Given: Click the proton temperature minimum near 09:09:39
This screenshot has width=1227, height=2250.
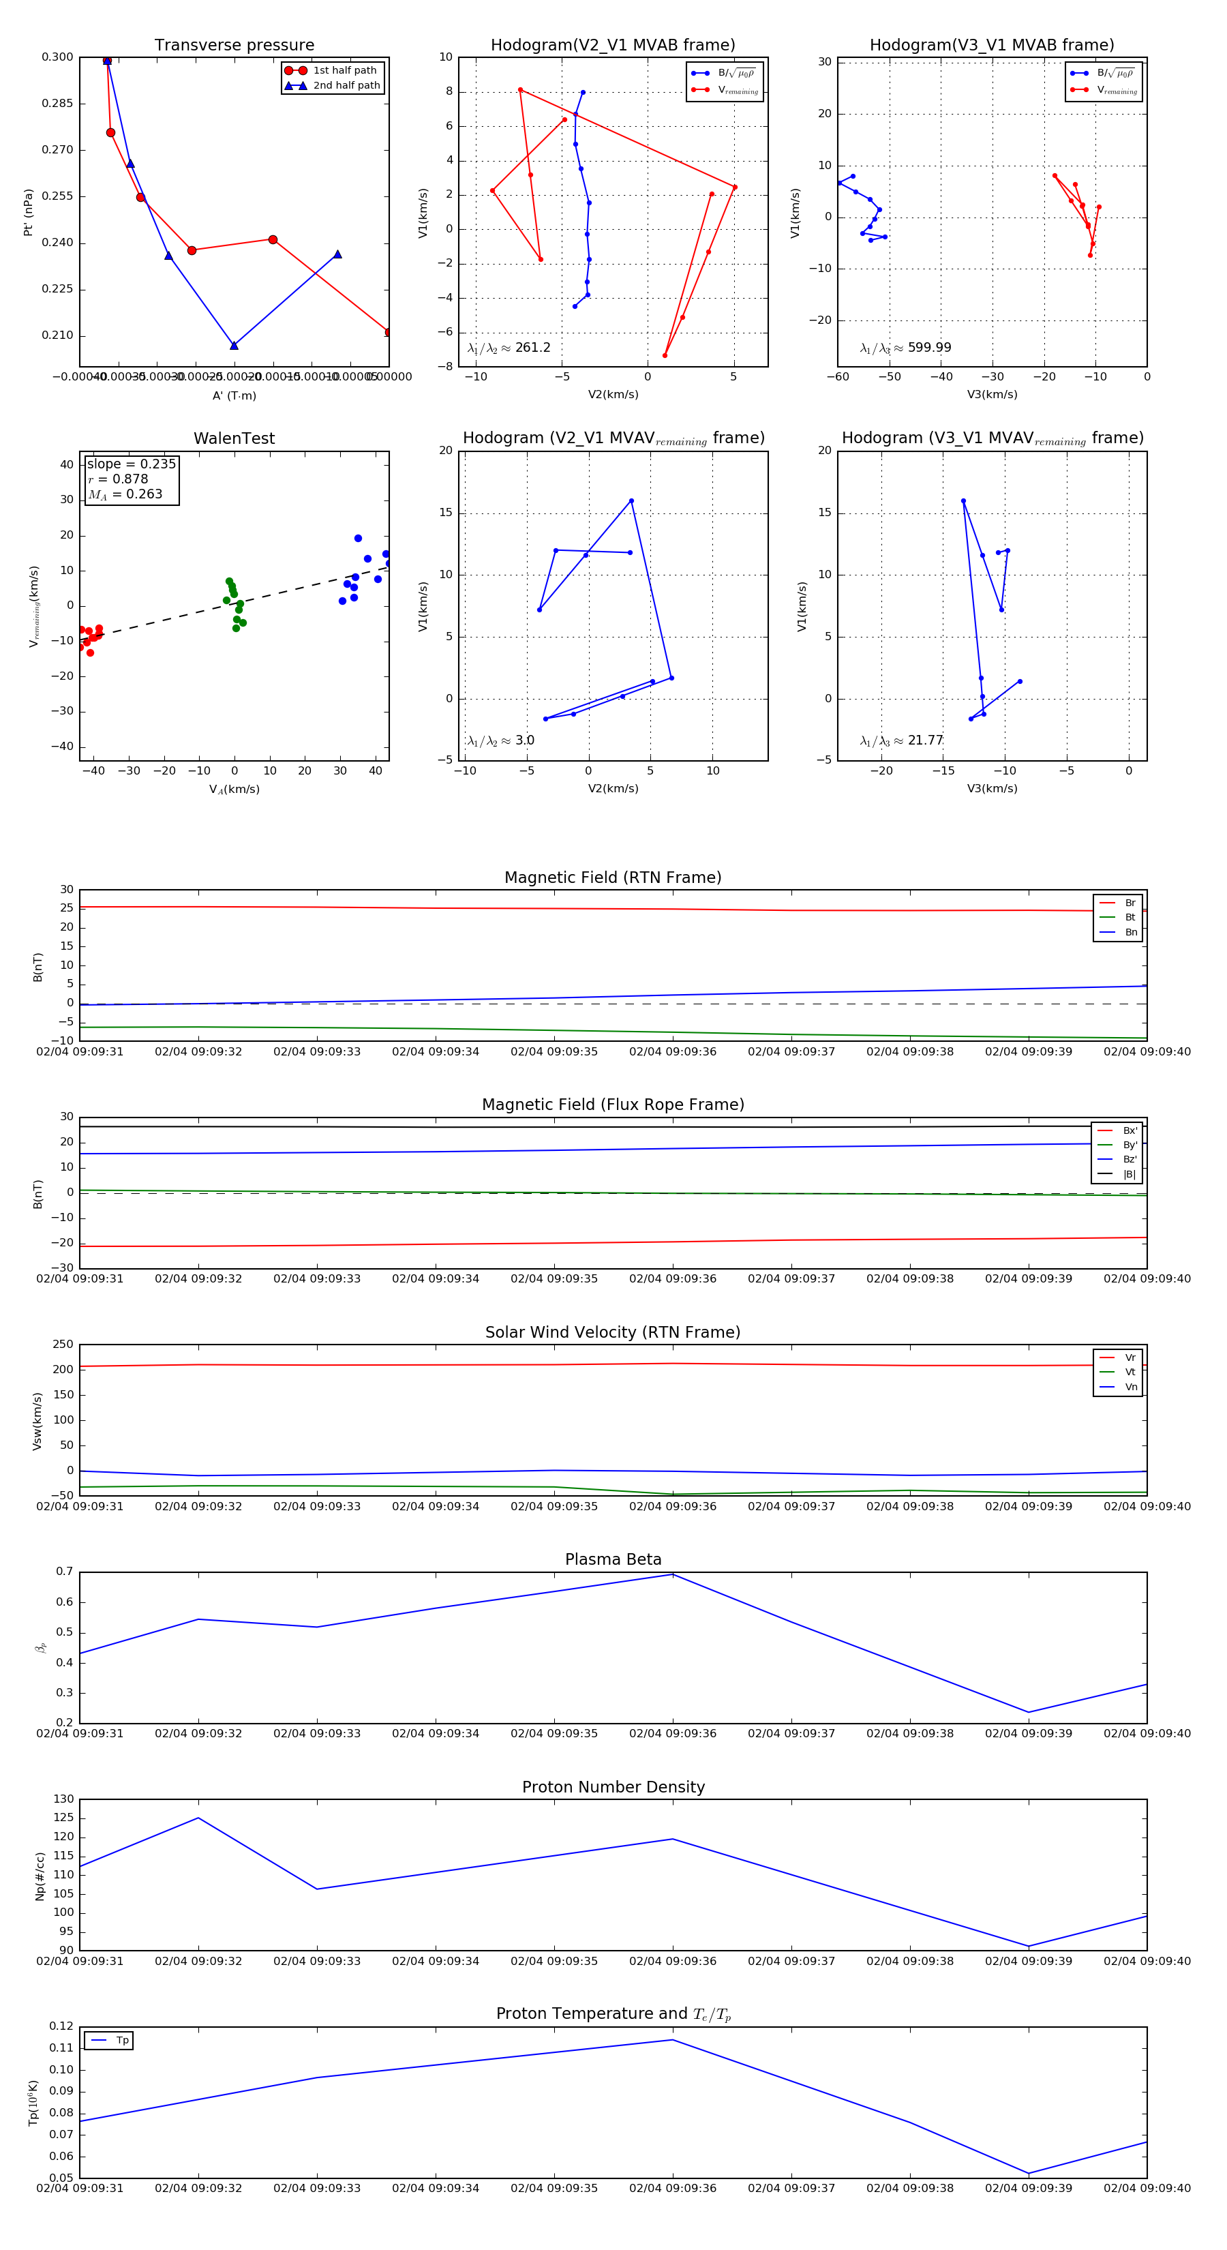Looking at the screenshot, I should pos(1028,2174).
